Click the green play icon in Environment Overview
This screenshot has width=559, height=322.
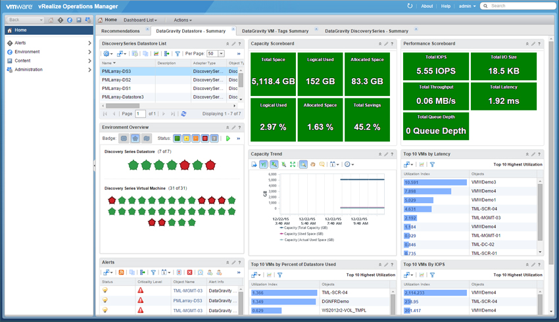pyautogui.click(x=228, y=138)
